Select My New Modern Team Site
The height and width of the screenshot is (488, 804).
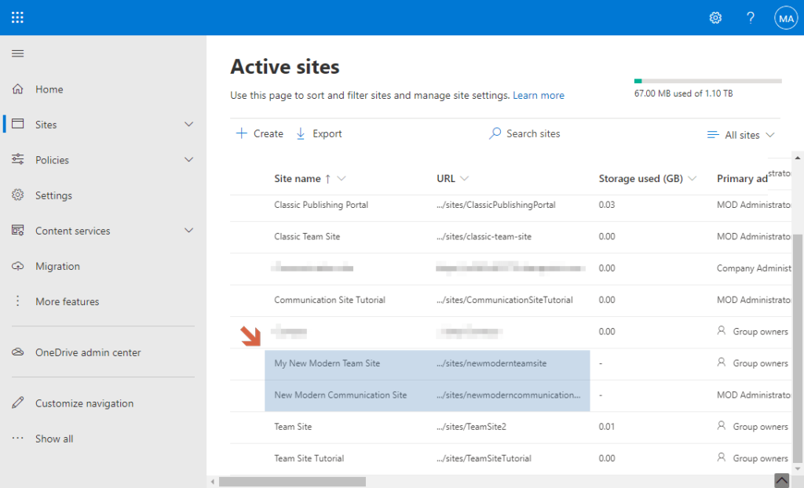[327, 363]
